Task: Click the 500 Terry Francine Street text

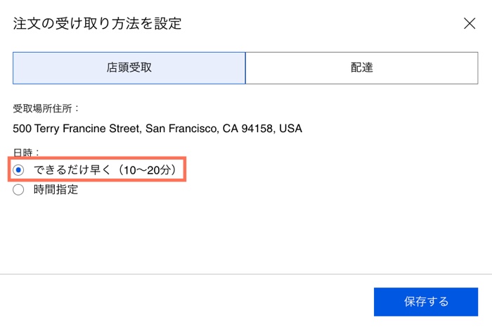Action: (x=78, y=129)
